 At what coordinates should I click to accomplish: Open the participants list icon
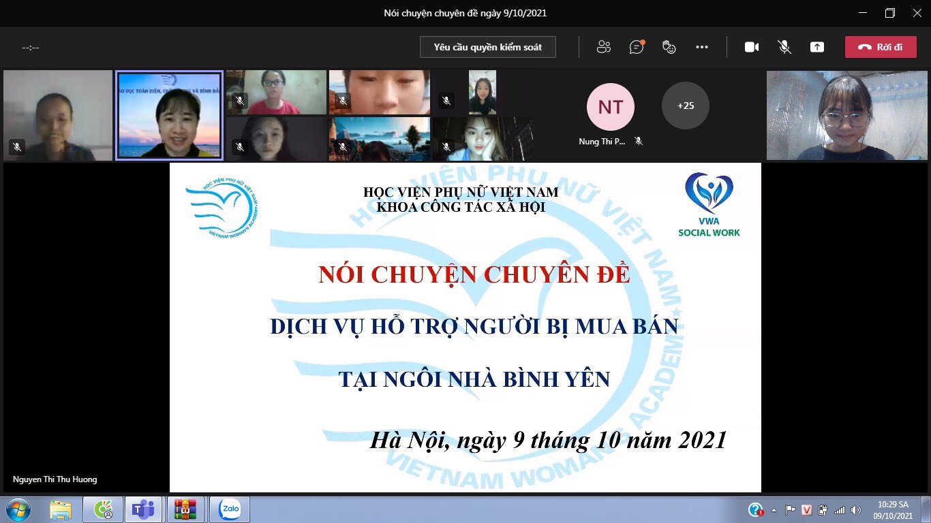click(603, 47)
